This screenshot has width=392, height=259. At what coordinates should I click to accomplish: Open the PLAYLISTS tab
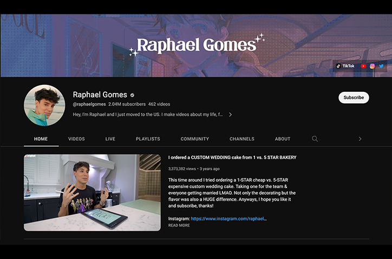pos(148,139)
